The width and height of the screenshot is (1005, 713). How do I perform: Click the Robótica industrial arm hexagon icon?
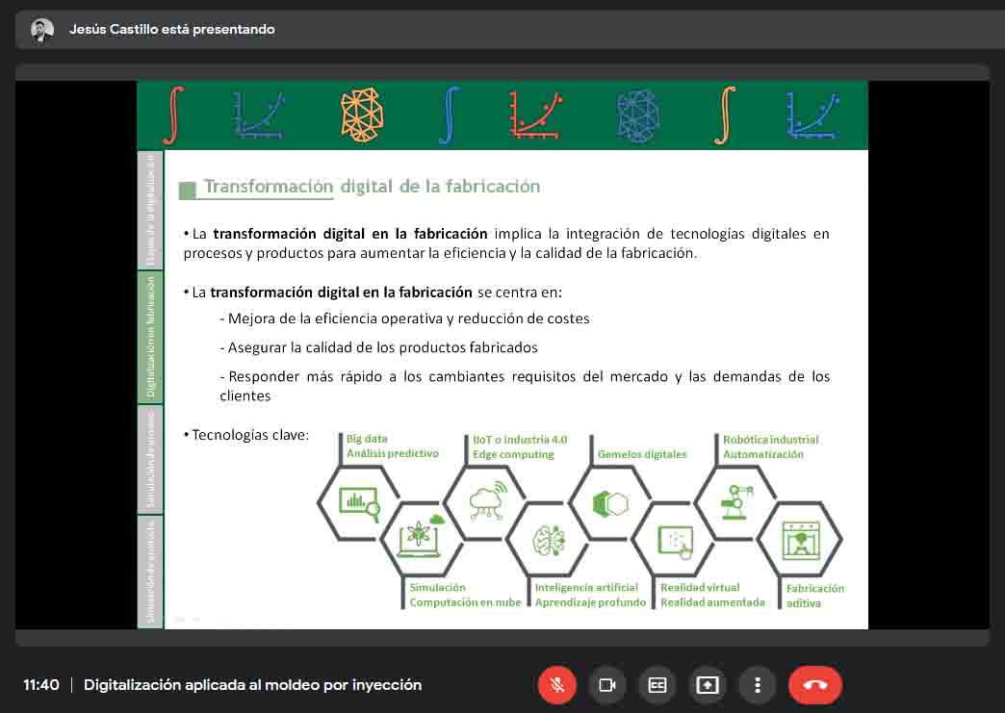click(736, 502)
